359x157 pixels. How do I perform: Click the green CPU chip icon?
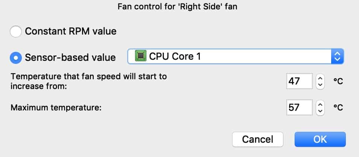pyautogui.click(x=141, y=56)
